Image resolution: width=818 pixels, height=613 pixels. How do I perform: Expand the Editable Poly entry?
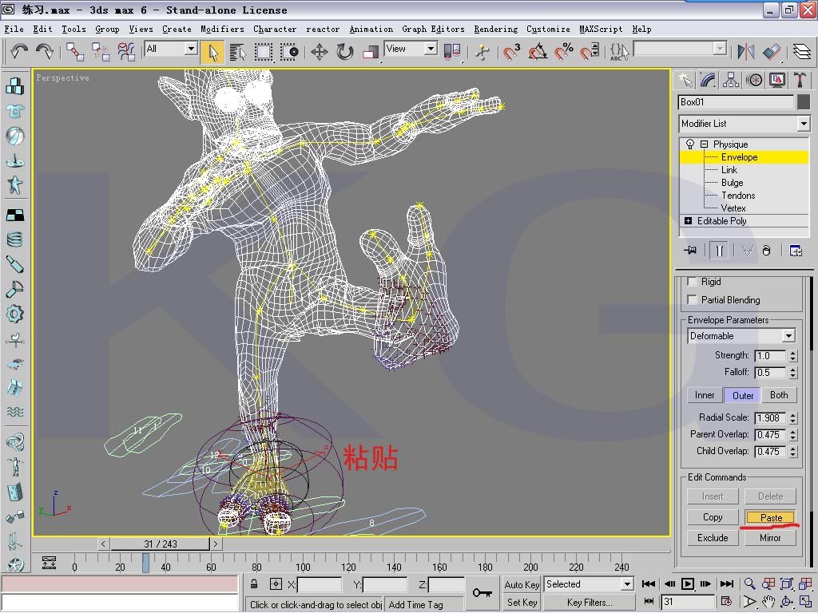click(688, 221)
